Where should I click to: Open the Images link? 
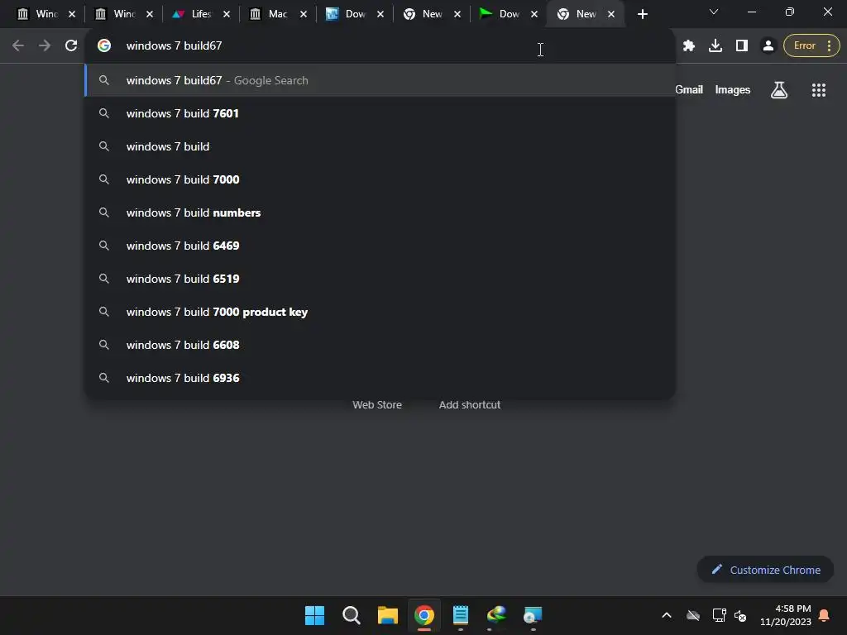pos(733,89)
